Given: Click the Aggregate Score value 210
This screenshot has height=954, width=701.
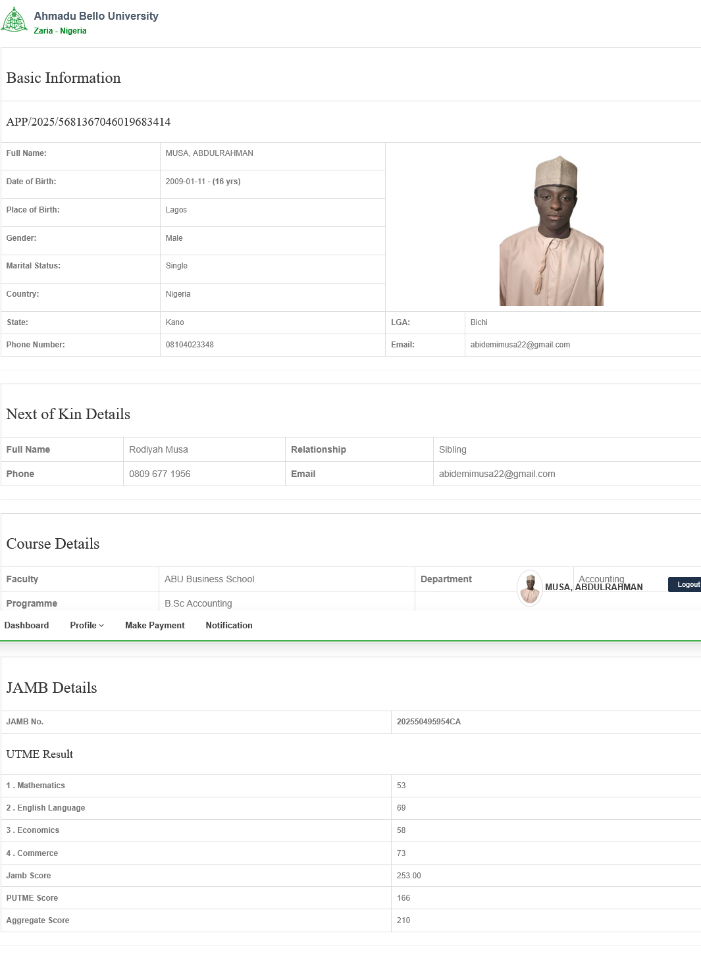Looking at the screenshot, I should click(403, 920).
